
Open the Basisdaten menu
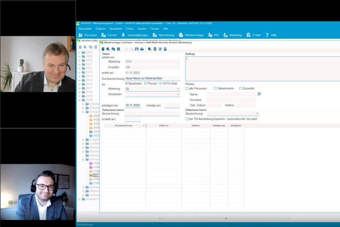(84, 29)
